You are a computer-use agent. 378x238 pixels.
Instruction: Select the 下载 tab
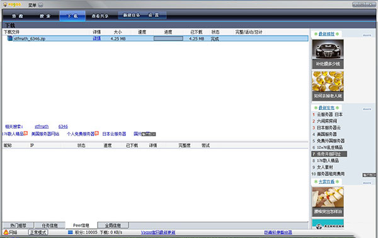(x=72, y=16)
